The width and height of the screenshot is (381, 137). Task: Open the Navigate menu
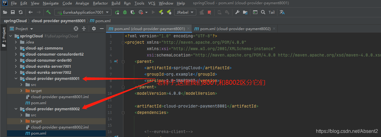tap(51, 3)
